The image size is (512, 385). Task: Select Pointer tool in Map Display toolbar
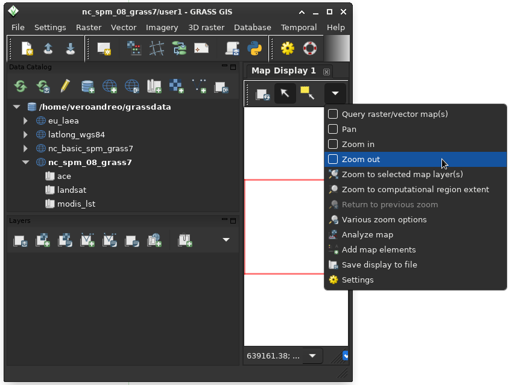(x=285, y=93)
